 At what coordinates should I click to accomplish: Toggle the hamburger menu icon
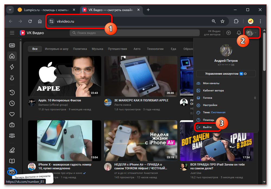pos(12,33)
